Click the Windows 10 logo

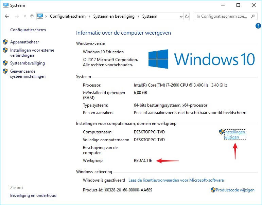tap(202, 59)
